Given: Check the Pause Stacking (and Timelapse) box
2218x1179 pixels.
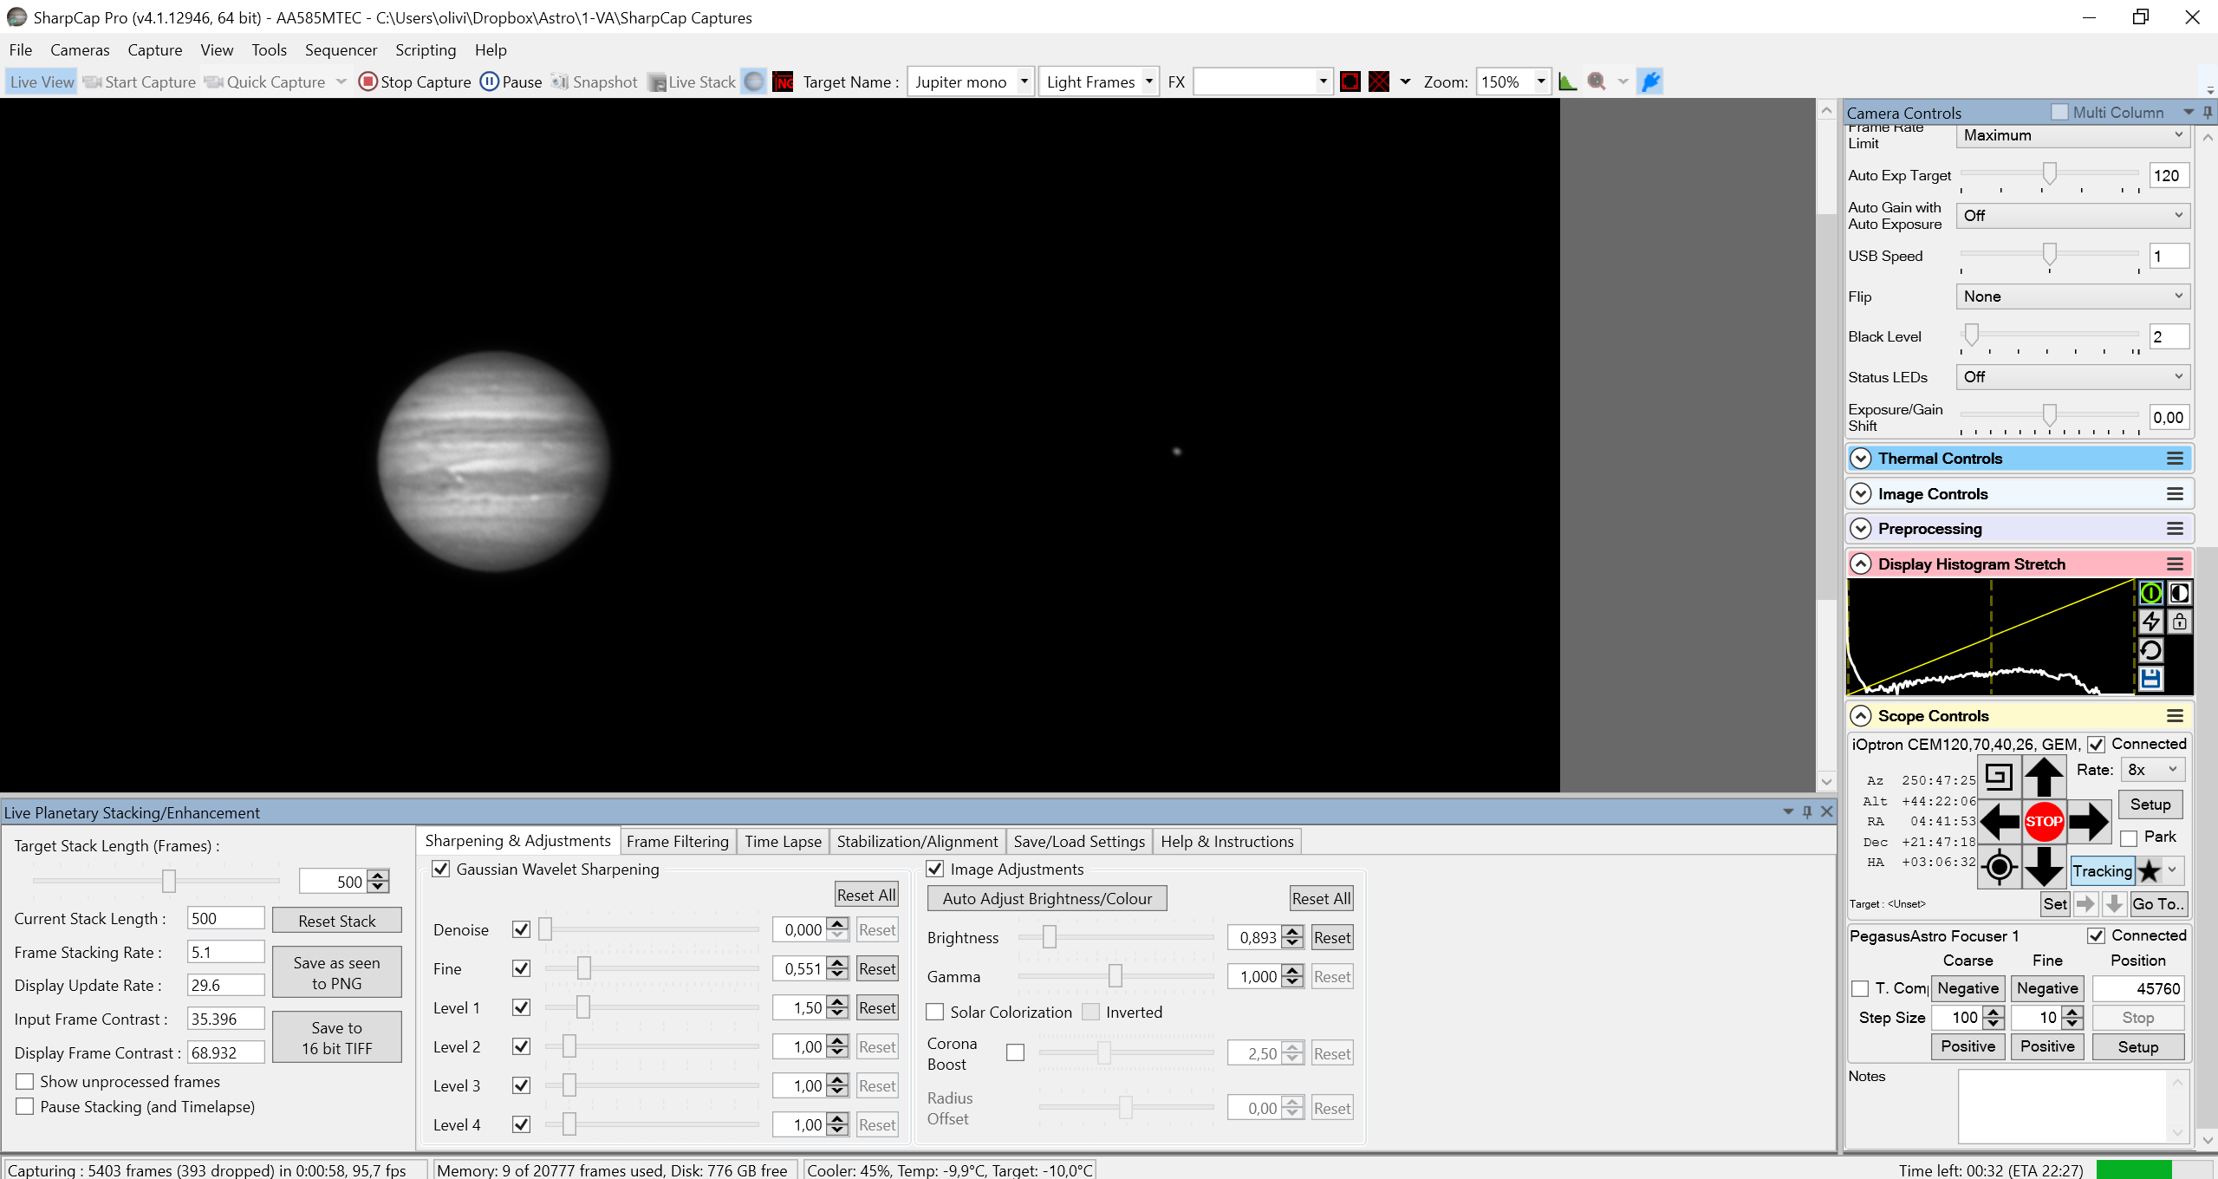Looking at the screenshot, I should click(x=25, y=1106).
